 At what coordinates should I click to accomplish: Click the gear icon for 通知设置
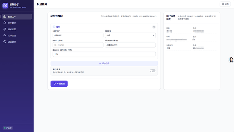point(5,29)
